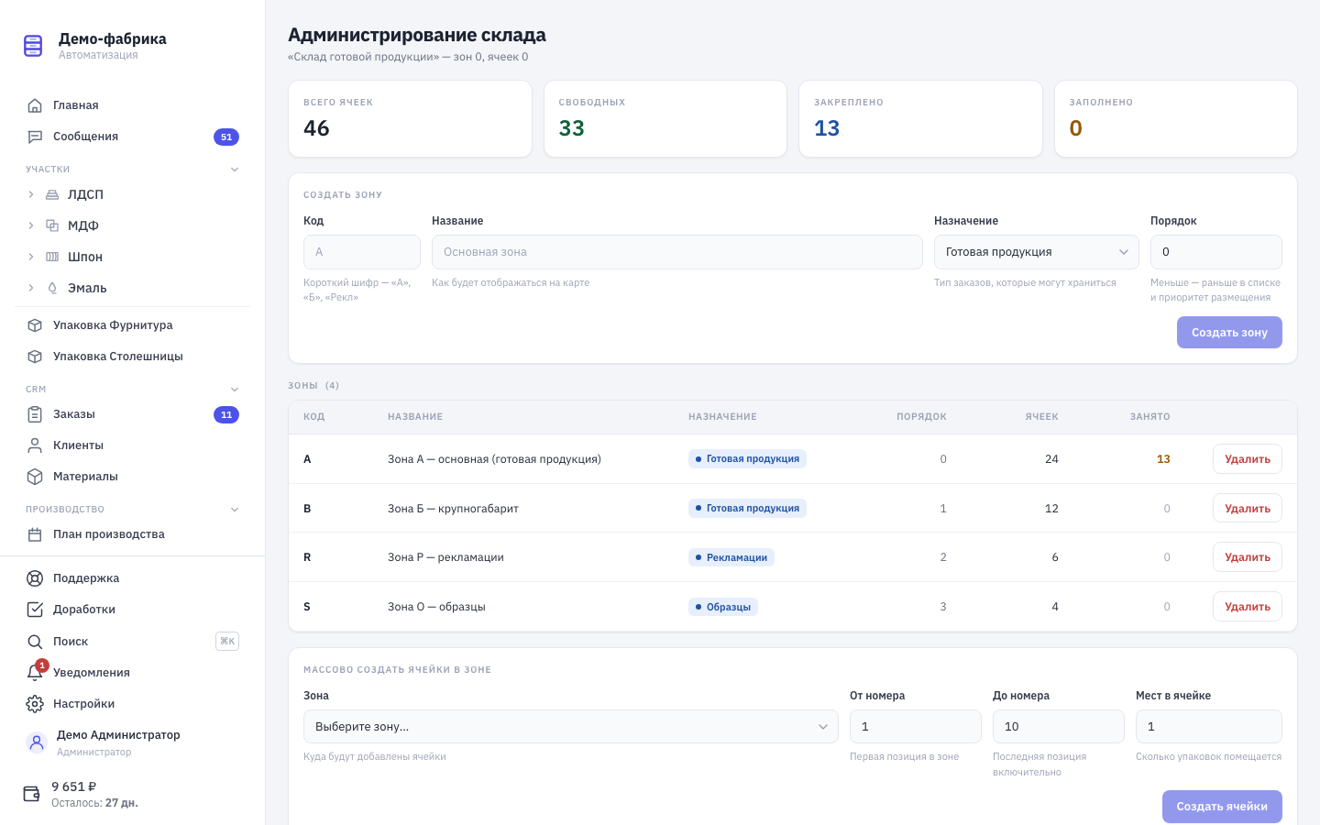
Task: Click the Создать ячейки button
Action: pos(1222,807)
